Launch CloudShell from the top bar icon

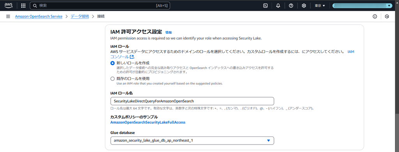[x=265, y=5]
